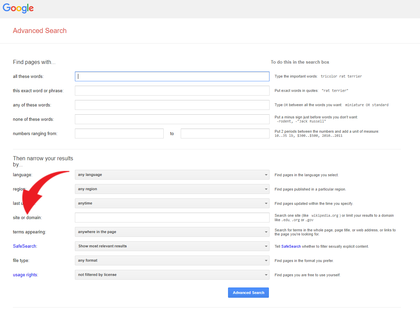The width and height of the screenshot is (420, 312).
Task: Click the '"rat terrier"' quoted example
Action: point(335,91)
